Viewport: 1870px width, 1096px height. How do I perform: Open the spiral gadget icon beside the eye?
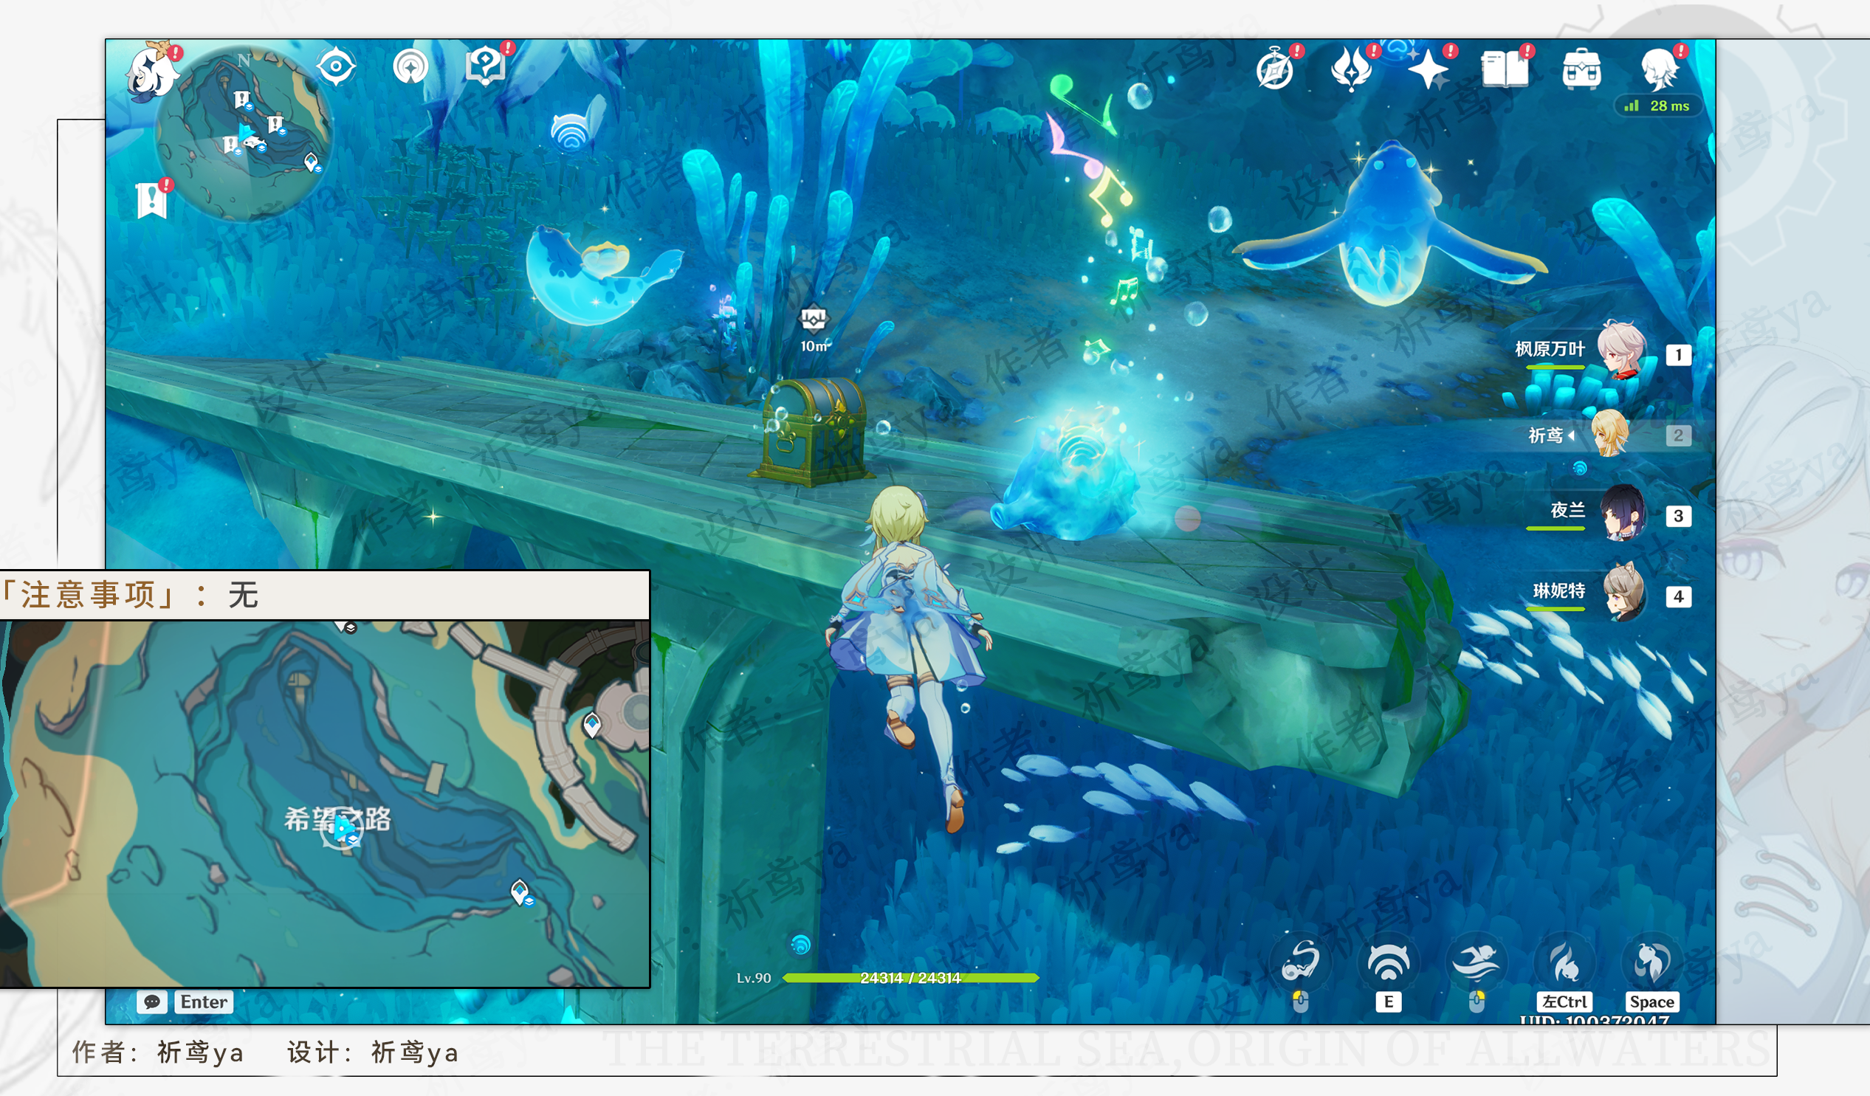point(410,66)
